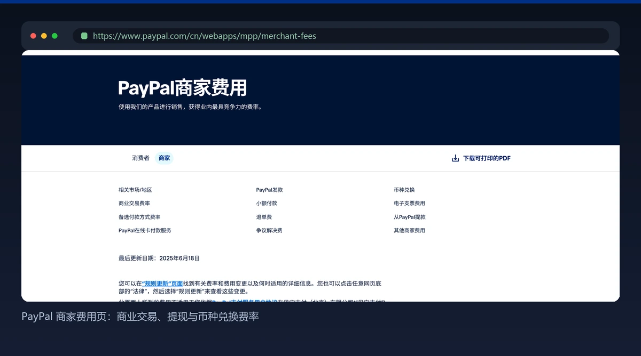Click the download icon beside 下载可打印的PDF
Screen dimensions: 641x356
coord(456,158)
